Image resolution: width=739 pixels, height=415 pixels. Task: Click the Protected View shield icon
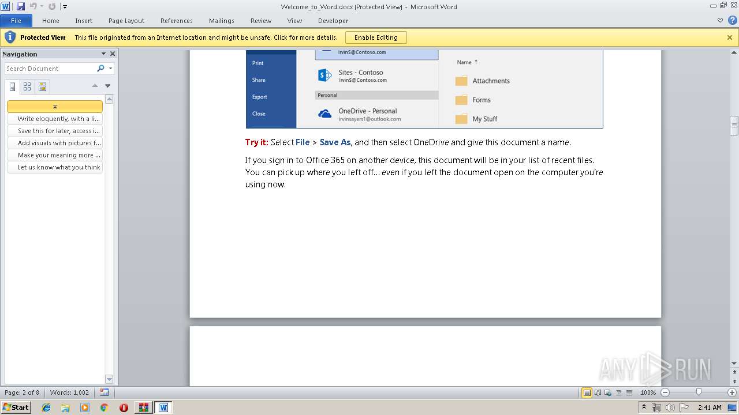(x=10, y=37)
